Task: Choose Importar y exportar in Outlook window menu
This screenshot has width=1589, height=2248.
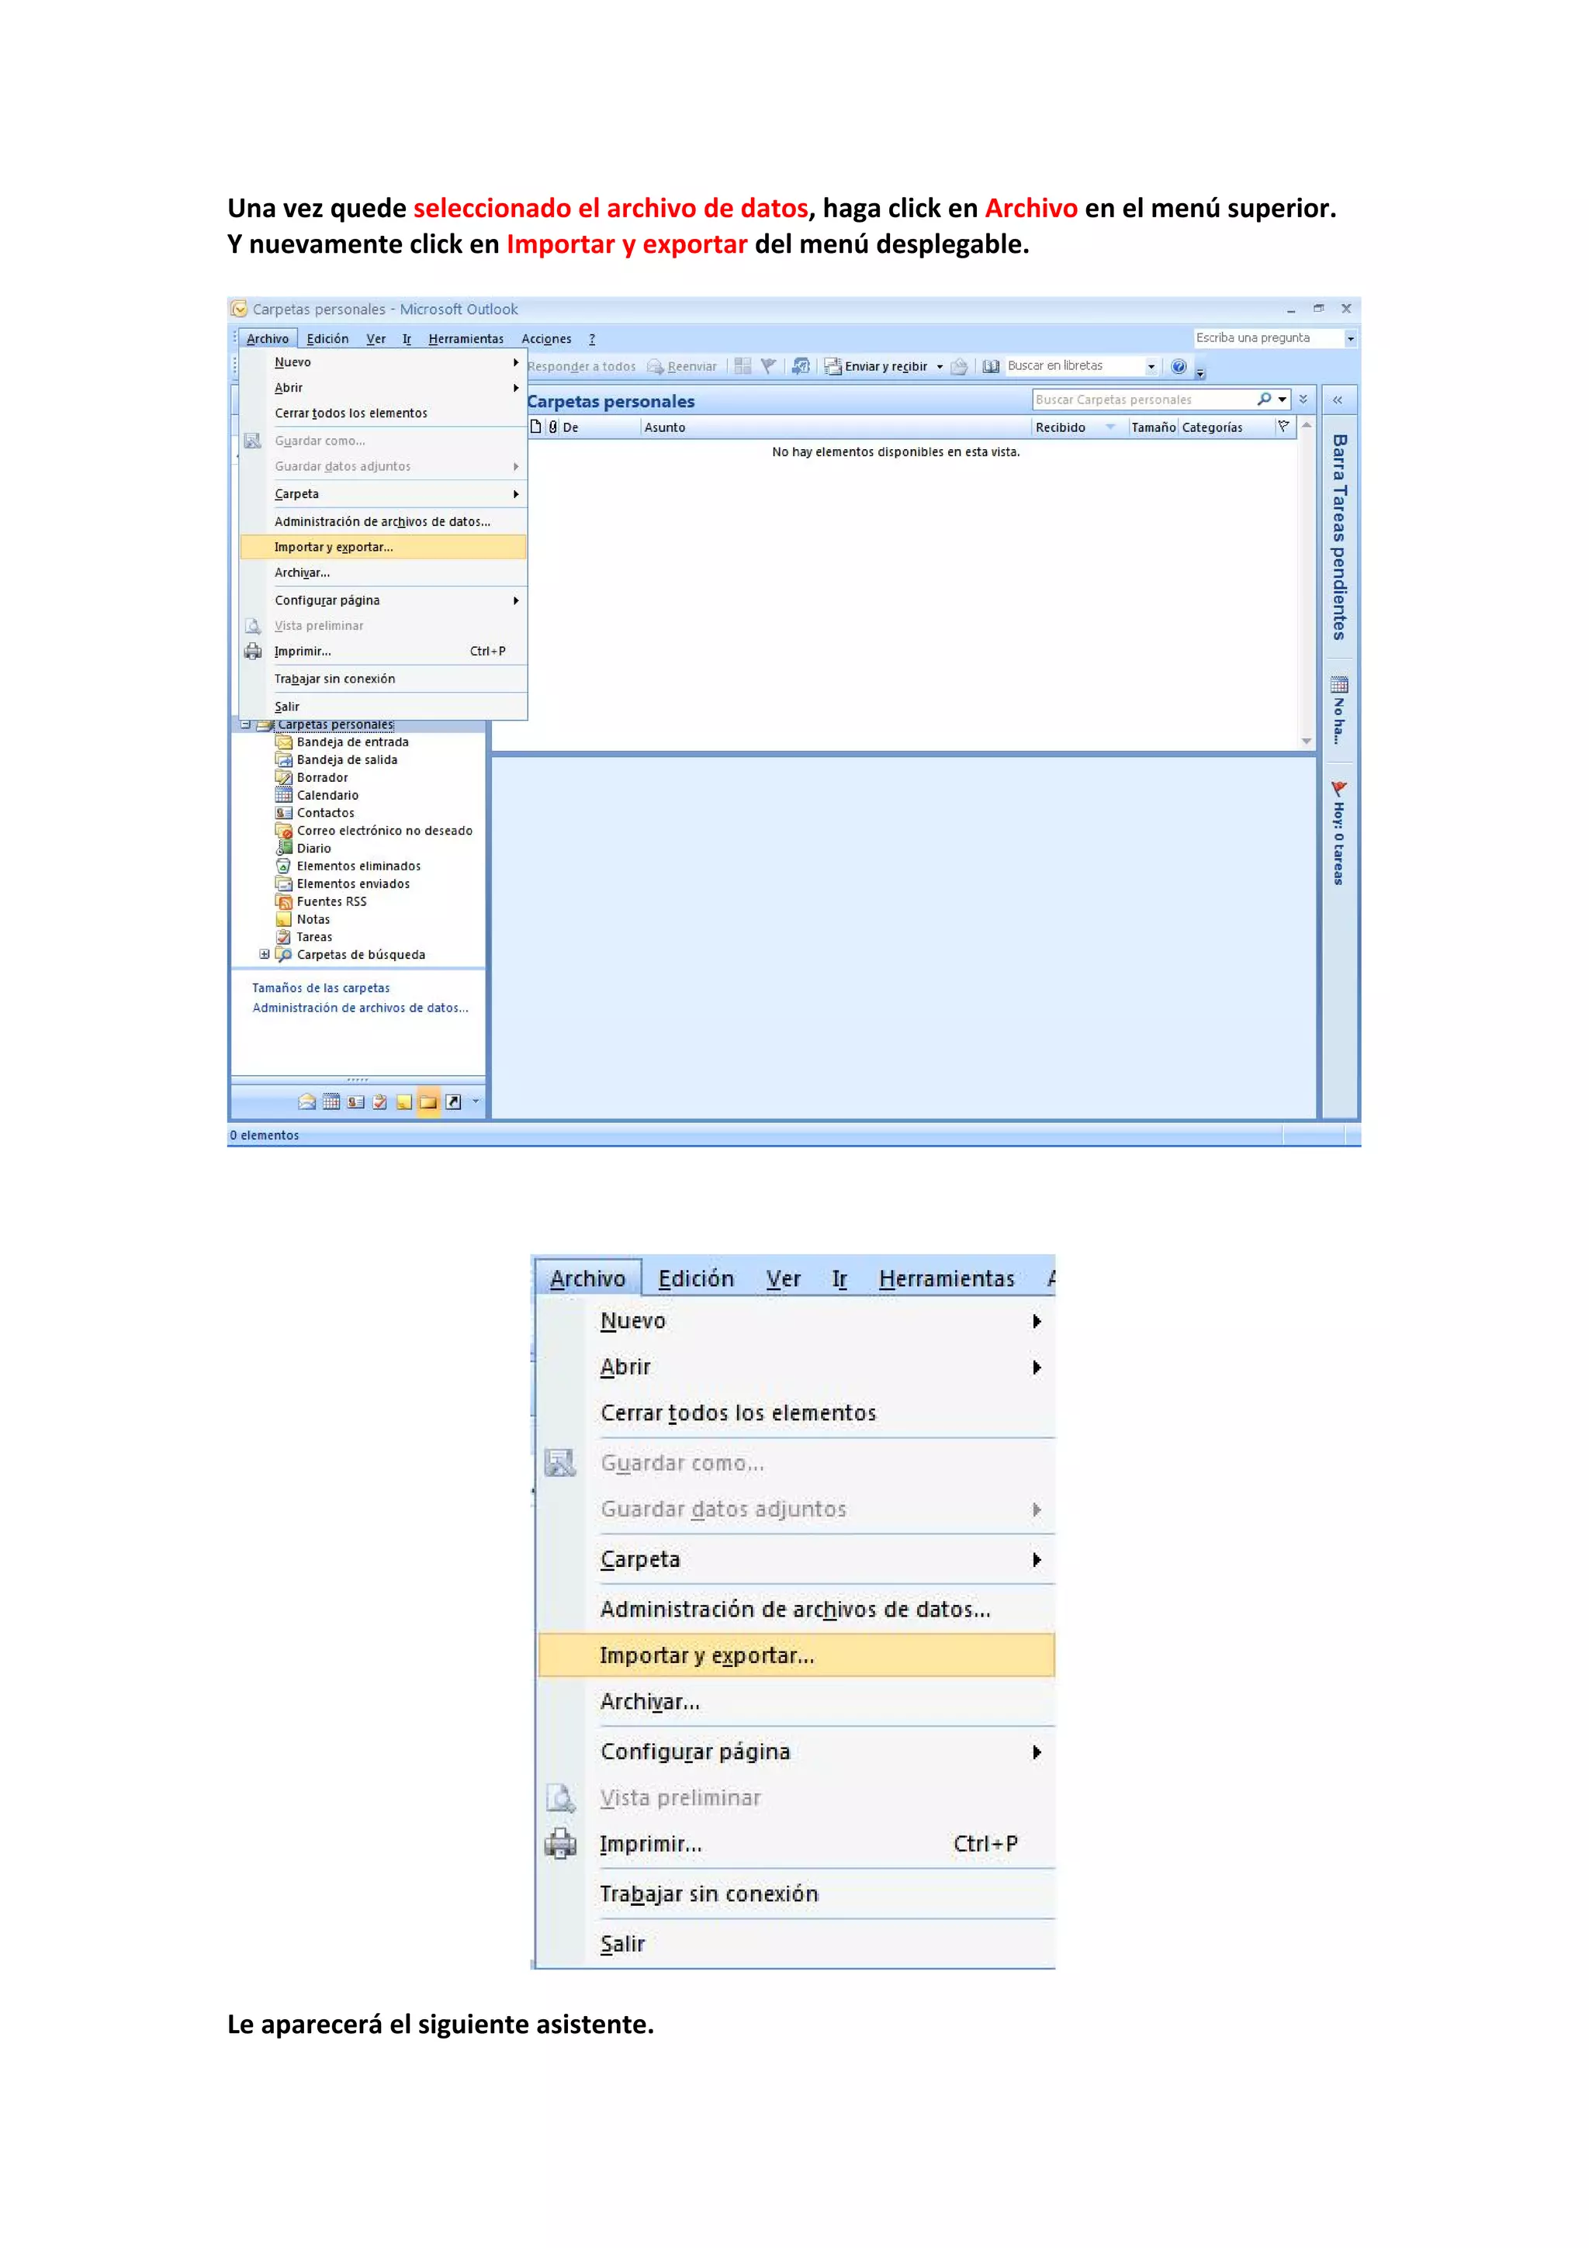Action: [383, 548]
